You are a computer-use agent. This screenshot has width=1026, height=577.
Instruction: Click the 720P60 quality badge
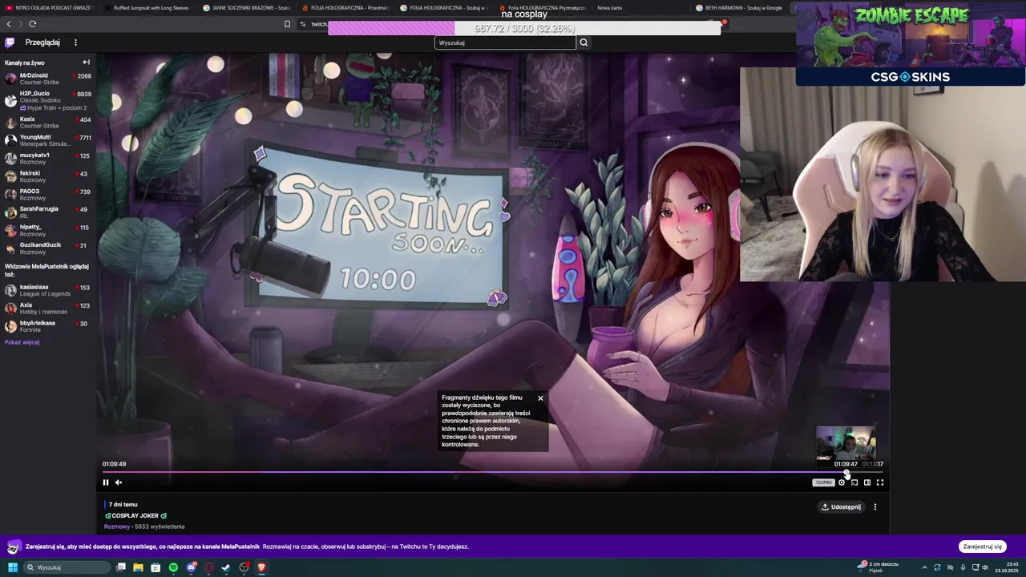click(x=823, y=482)
